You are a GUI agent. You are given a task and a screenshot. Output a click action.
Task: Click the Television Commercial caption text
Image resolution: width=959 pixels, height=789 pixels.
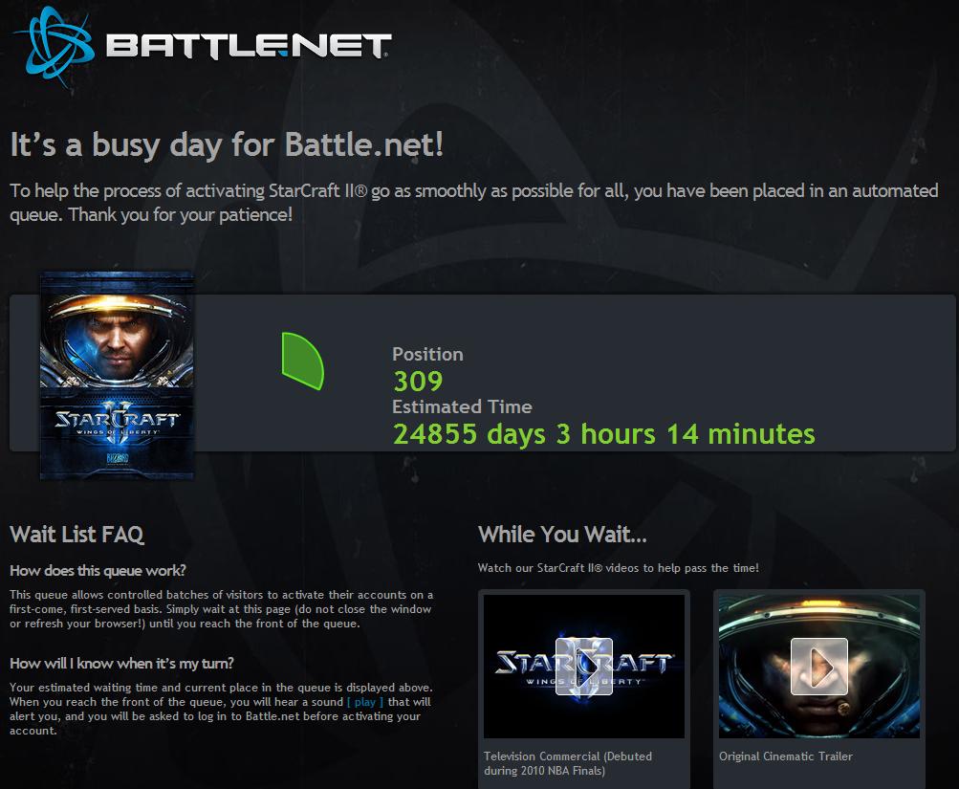[x=568, y=763]
